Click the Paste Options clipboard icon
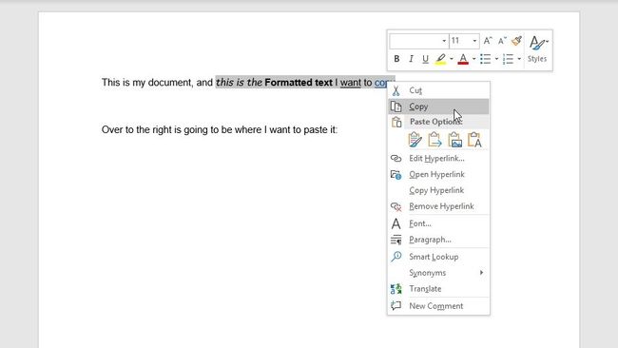Image resolution: width=618 pixels, height=348 pixels. coord(396,122)
